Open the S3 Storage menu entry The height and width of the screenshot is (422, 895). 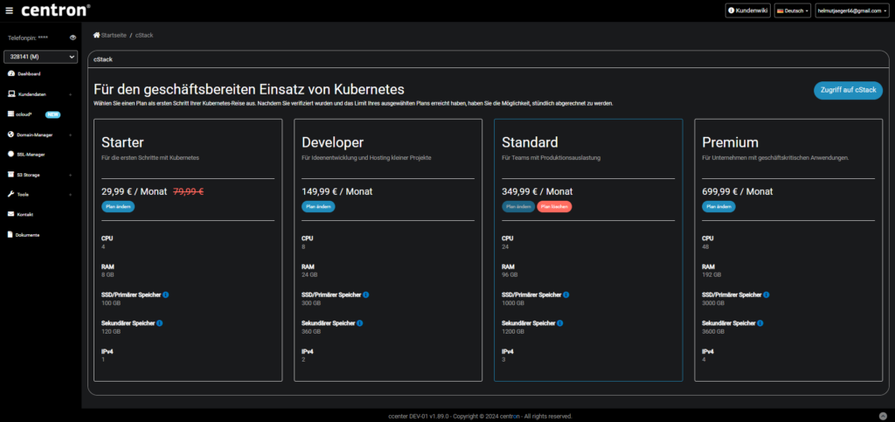point(28,175)
